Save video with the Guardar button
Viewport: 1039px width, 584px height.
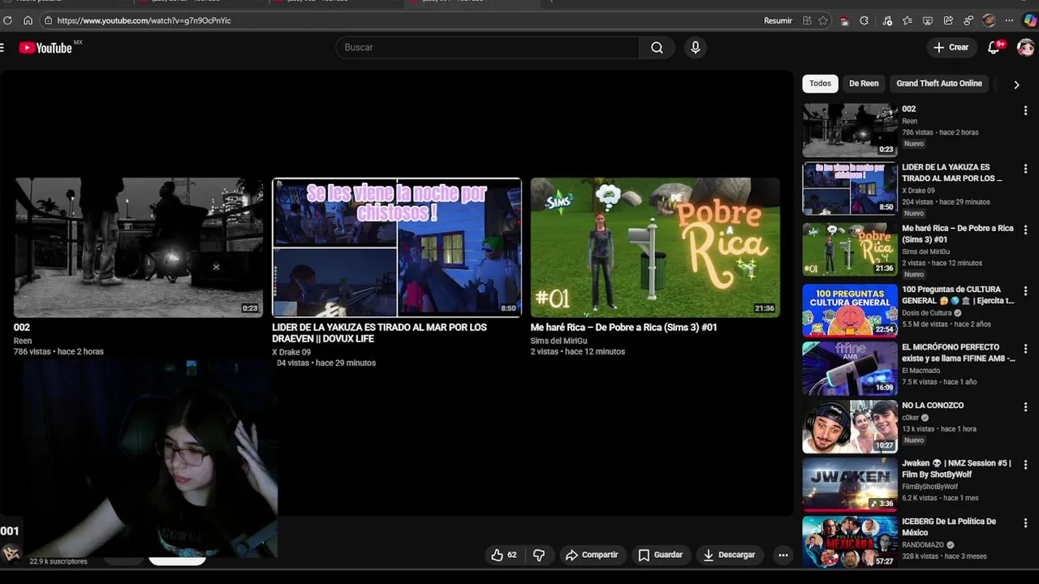pos(660,555)
